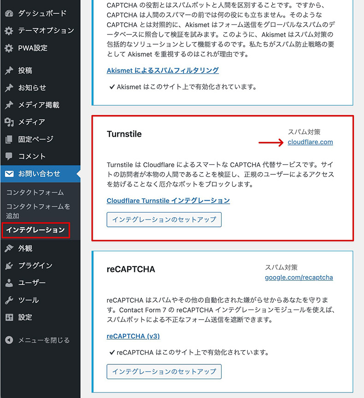Click the 投稿 pushpin icon
This screenshot has width=364, height=398.
(9, 70)
